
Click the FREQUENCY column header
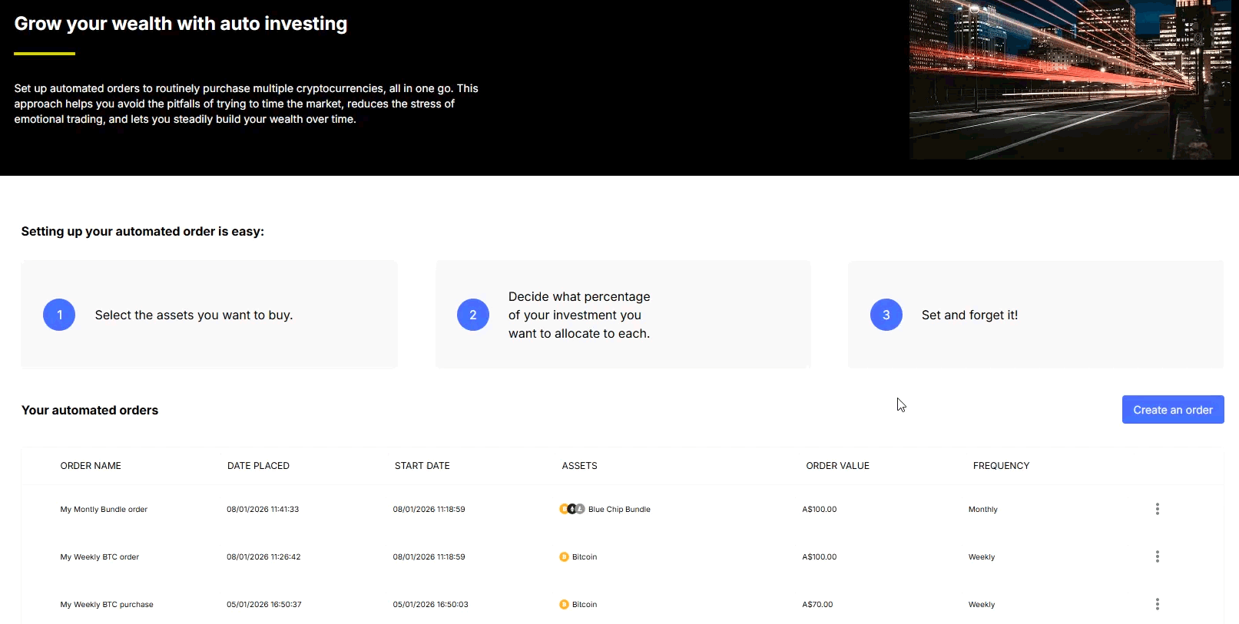[x=1001, y=466]
